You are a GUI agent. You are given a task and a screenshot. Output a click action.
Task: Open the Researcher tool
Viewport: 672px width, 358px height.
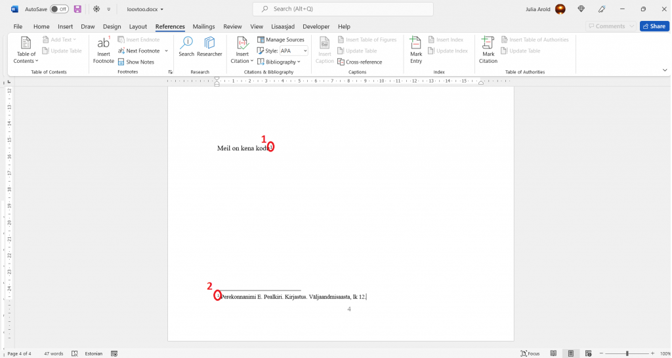click(209, 47)
